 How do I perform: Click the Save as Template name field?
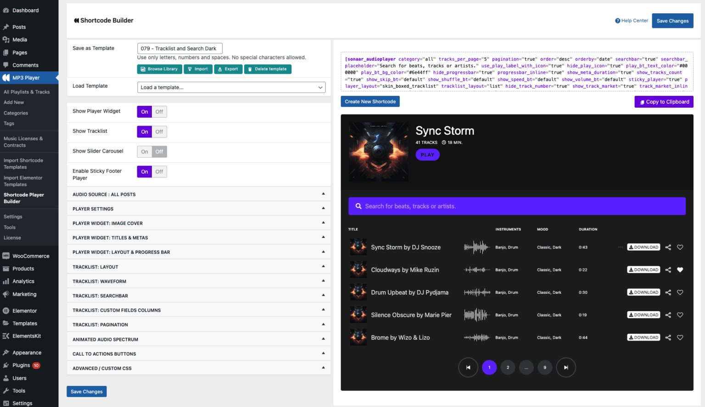(179, 49)
